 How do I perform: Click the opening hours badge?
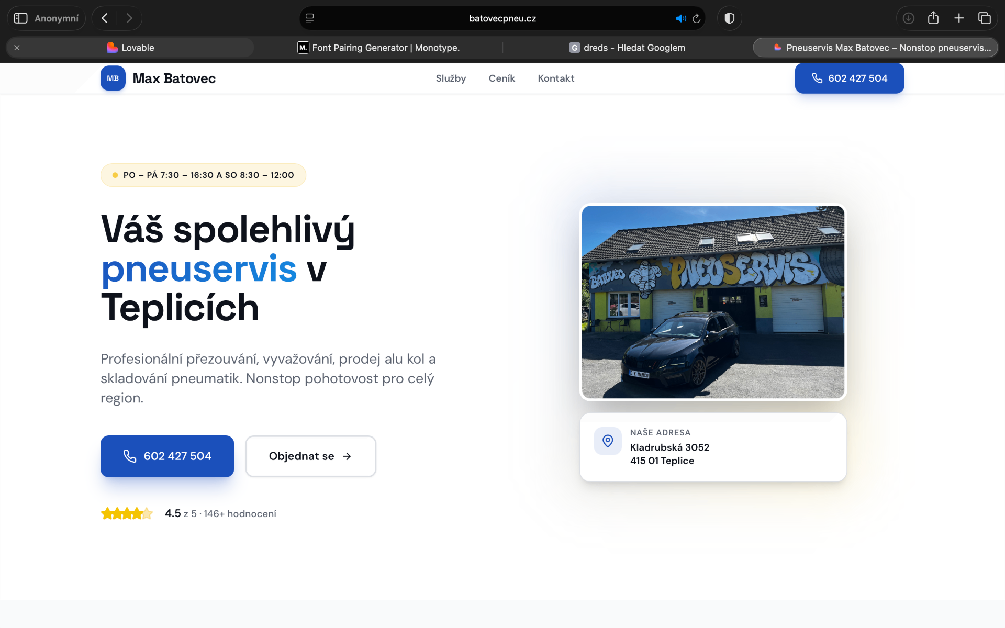pyautogui.click(x=203, y=175)
